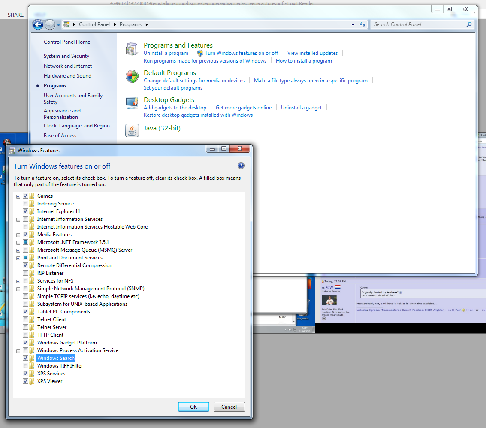Open the System and Security category
Image resolution: width=486 pixels, height=428 pixels.
click(x=66, y=56)
